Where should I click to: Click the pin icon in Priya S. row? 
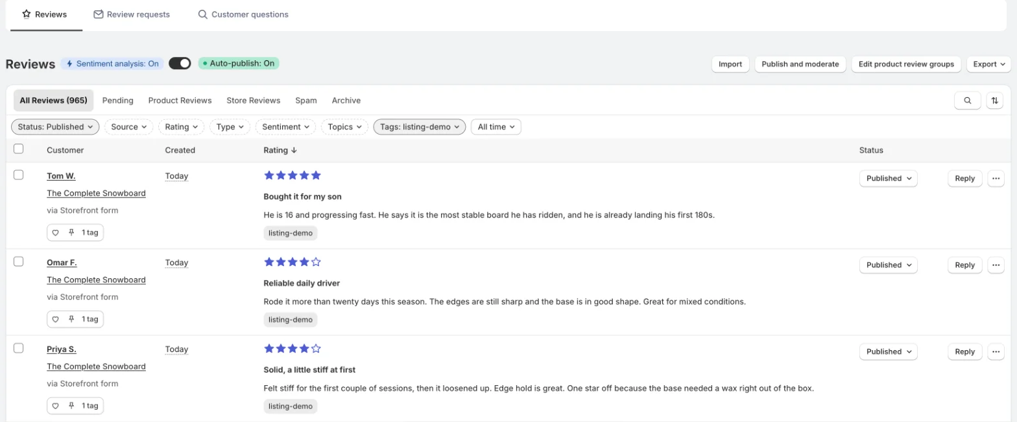click(x=71, y=406)
